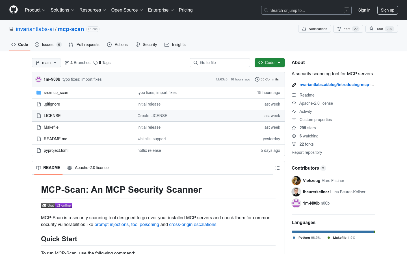407x254 pixels.
Task: Switch to the Issues tab
Action: [x=48, y=45]
